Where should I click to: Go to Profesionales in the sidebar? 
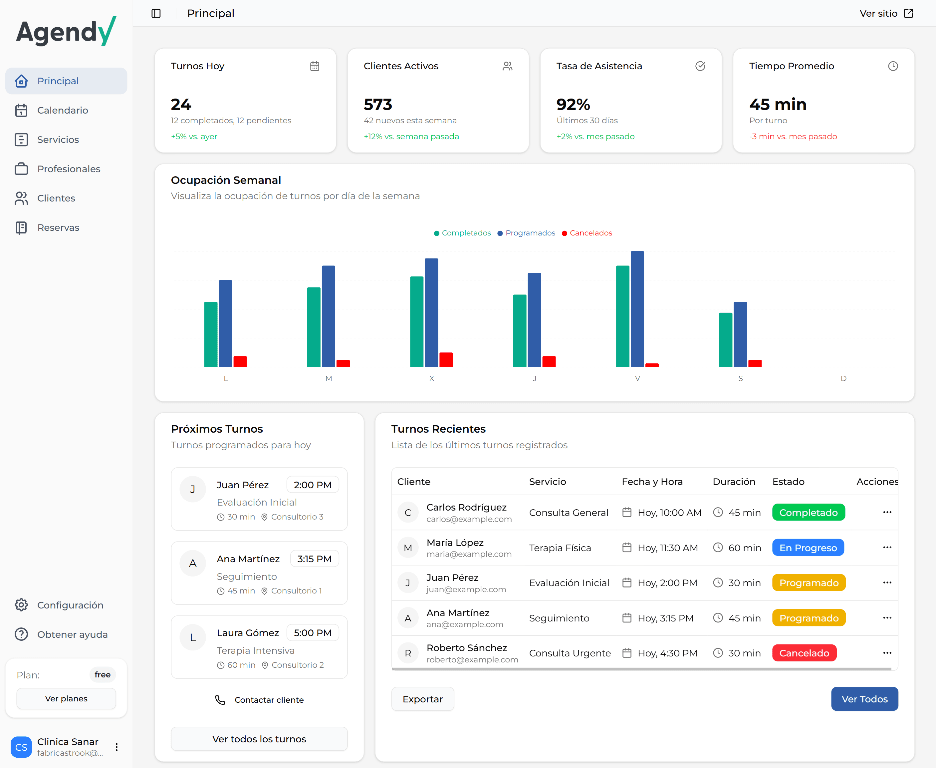(x=69, y=169)
